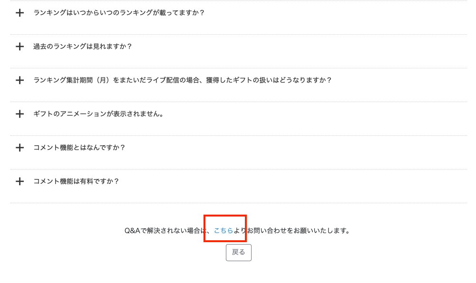The height and width of the screenshot is (283, 476).
Task: Follow the blue 'こちら' contact link
Action: coord(223,231)
